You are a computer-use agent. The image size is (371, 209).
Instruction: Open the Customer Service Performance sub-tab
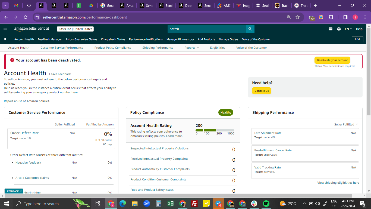pos(62,48)
